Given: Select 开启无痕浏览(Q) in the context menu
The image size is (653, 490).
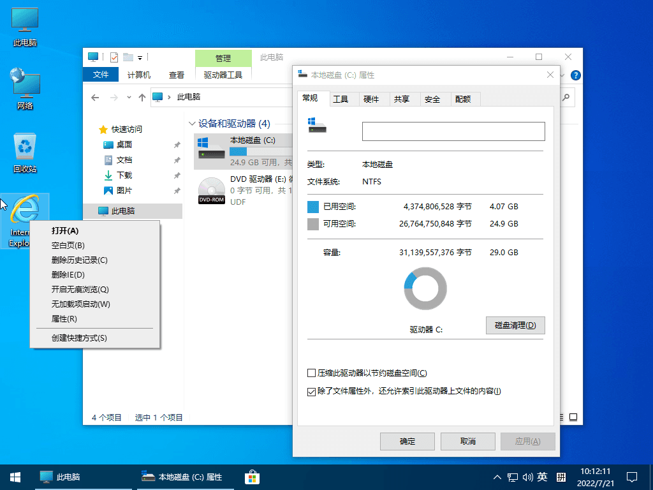Looking at the screenshot, I should click(80, 290).
